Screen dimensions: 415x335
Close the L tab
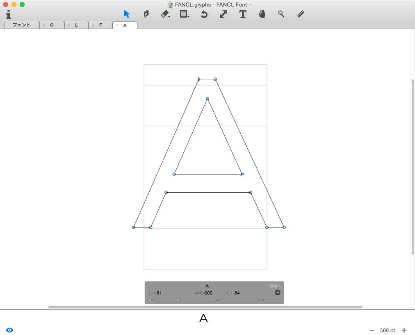[69, 25]
